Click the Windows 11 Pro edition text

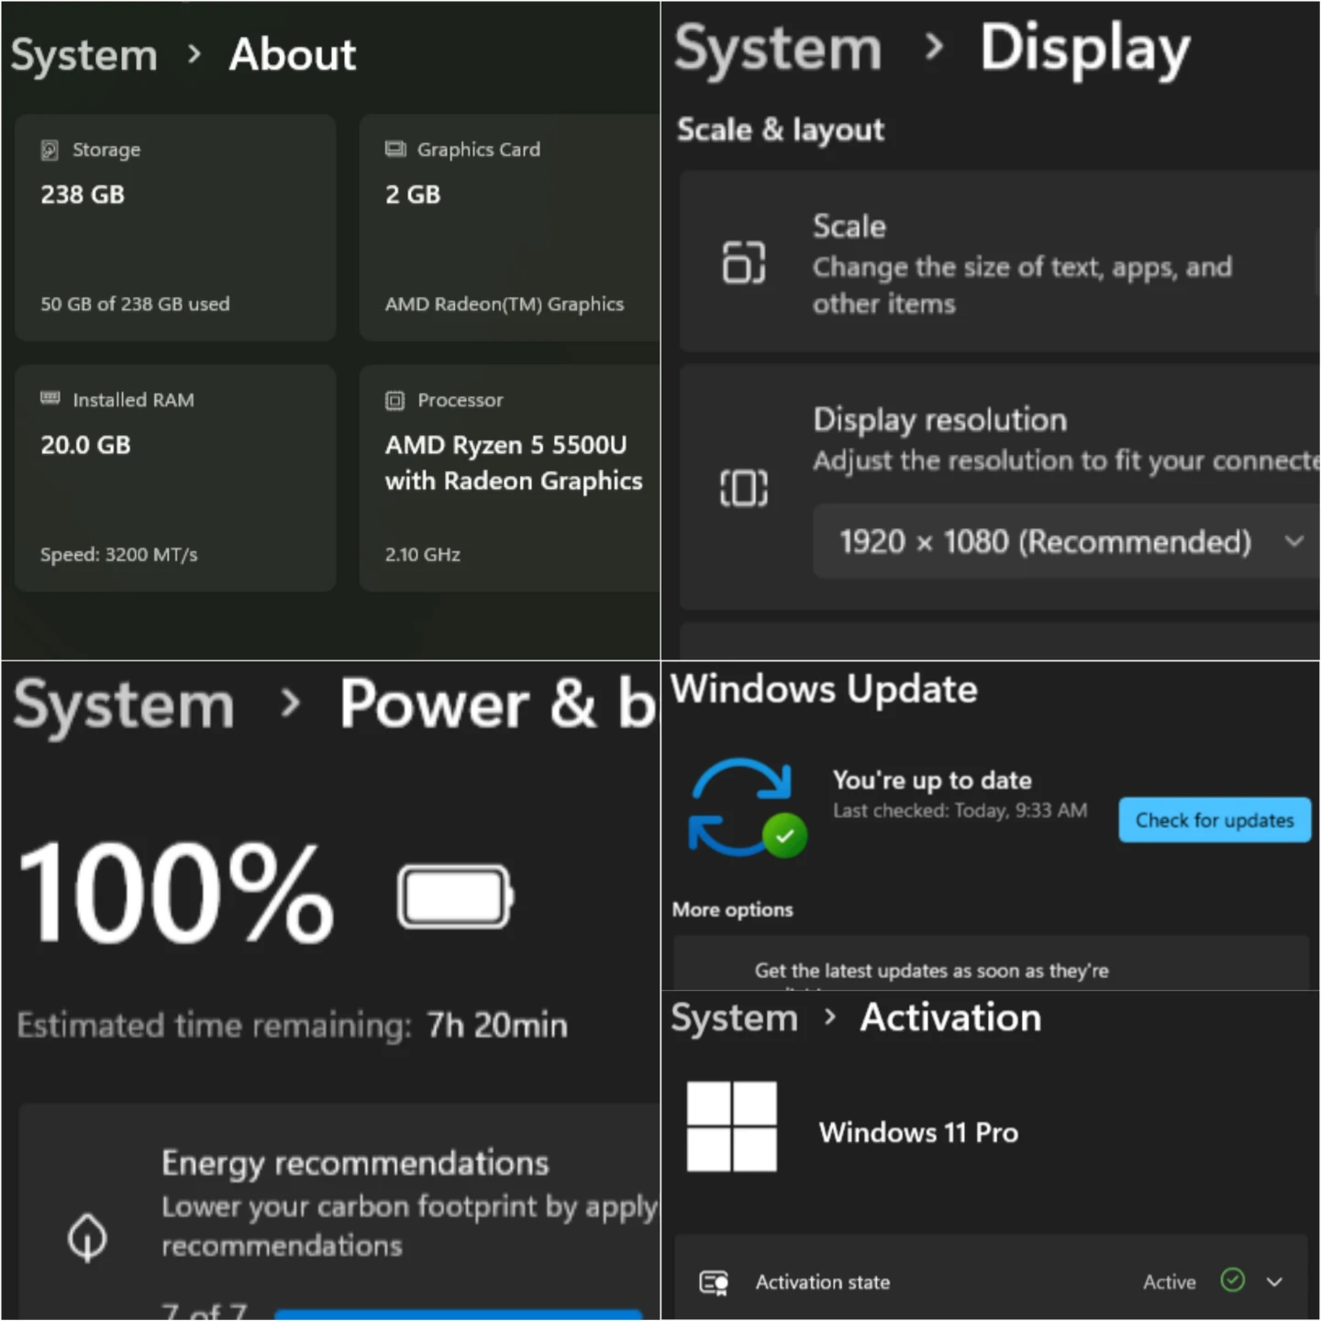[x=918, y=1133]
